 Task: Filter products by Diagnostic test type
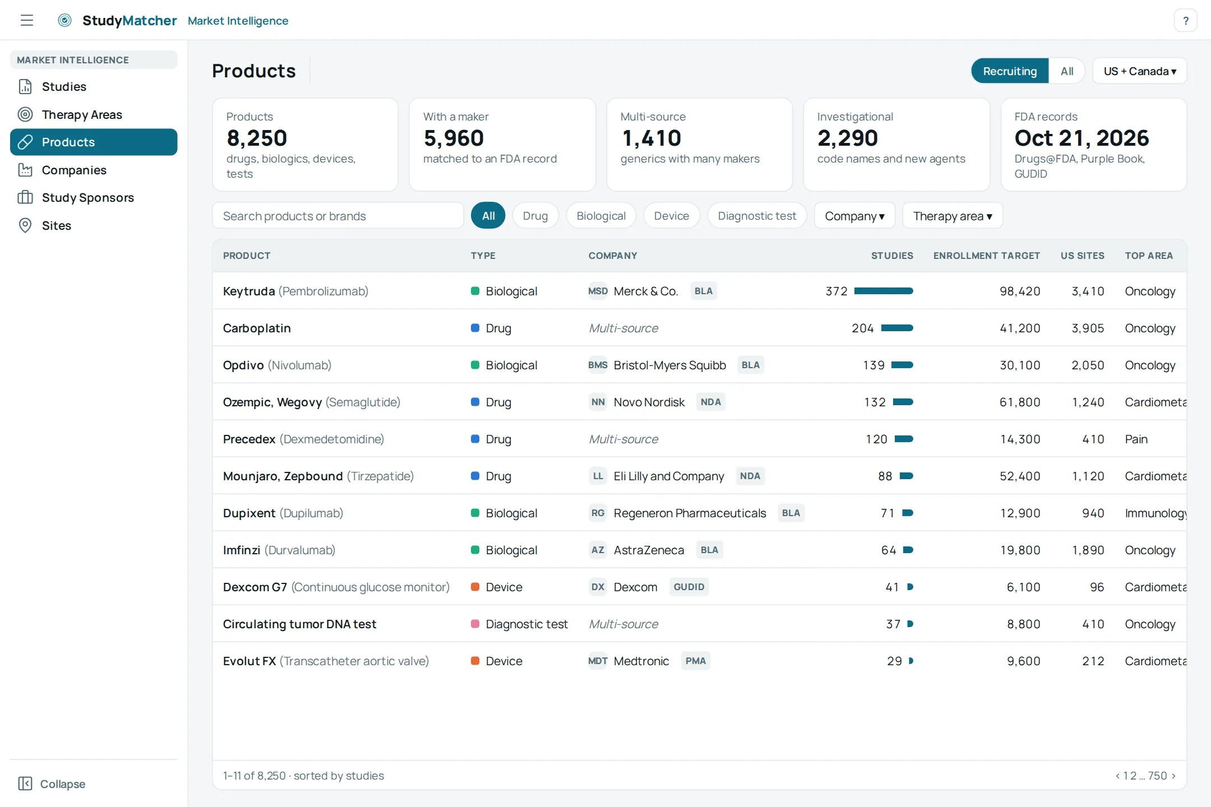[x=757, y=216]
